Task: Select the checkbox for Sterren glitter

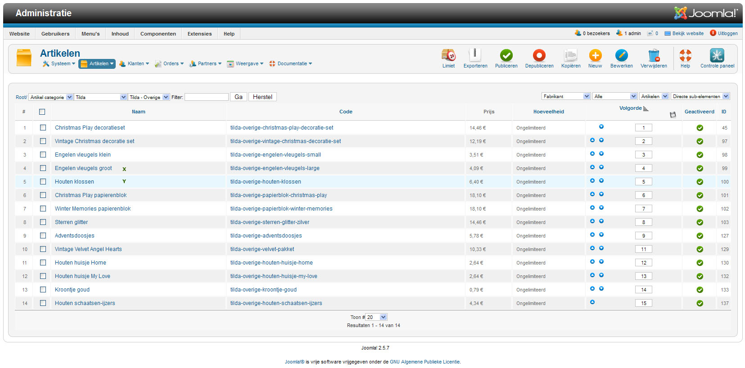Action: [43, 222]
